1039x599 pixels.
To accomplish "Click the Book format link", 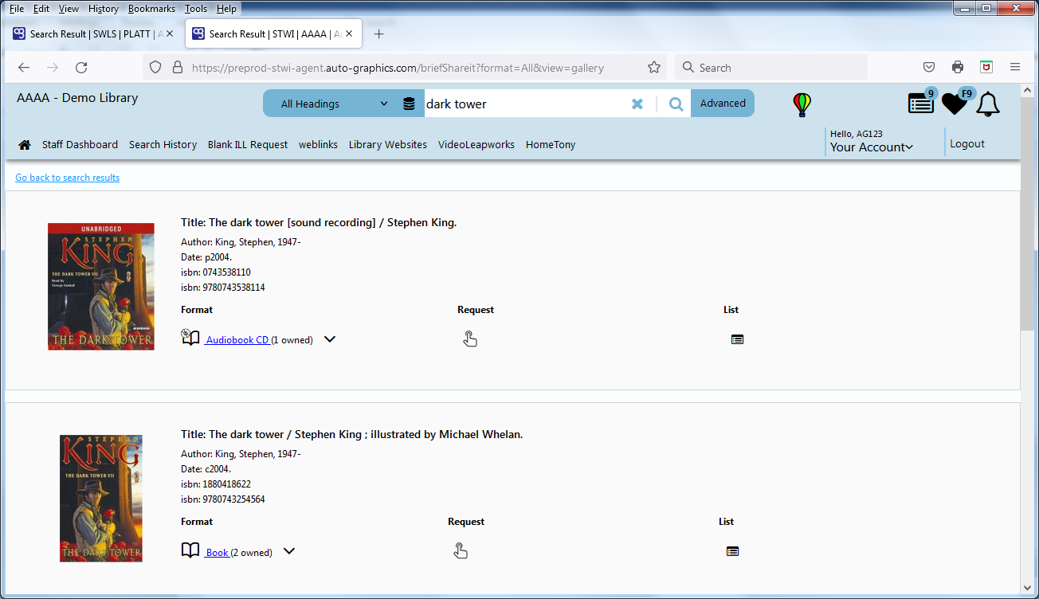I will pyautogui.click(x=218, y=552).
